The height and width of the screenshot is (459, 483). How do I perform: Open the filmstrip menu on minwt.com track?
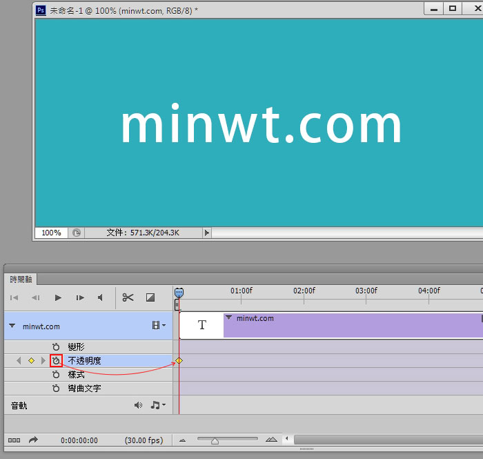click(159, 325)
